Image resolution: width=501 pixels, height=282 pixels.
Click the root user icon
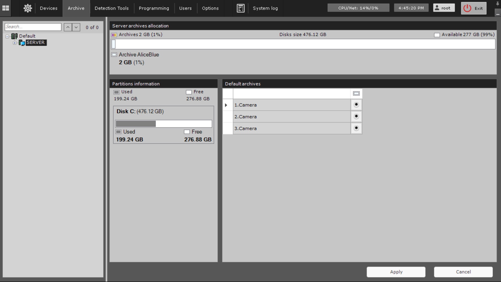tap(437, 8)
